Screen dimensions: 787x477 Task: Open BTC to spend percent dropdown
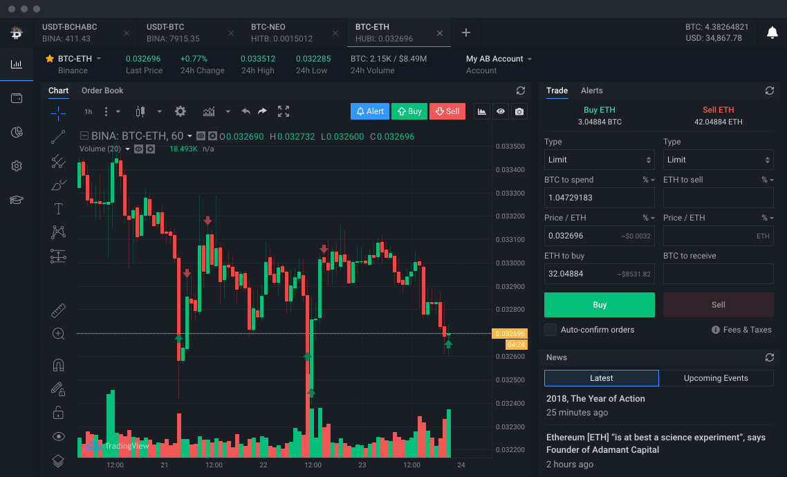649,180
